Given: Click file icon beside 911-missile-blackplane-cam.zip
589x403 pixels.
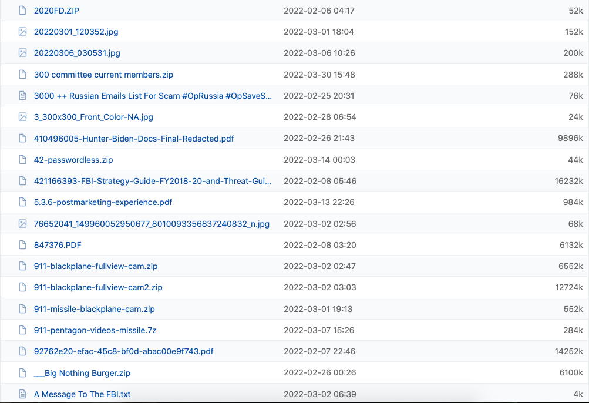Looking at the screenshot, I should [22, 309].
